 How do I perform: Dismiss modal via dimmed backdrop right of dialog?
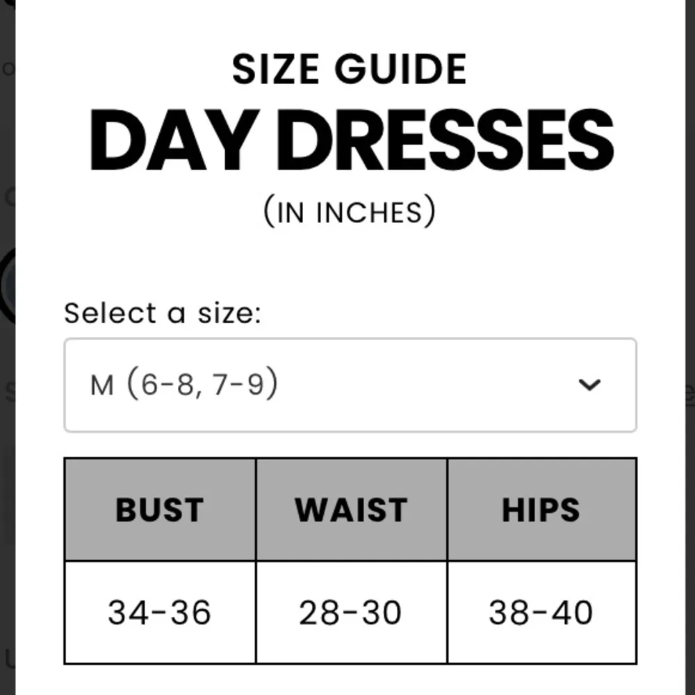click(x=689, y=208)
